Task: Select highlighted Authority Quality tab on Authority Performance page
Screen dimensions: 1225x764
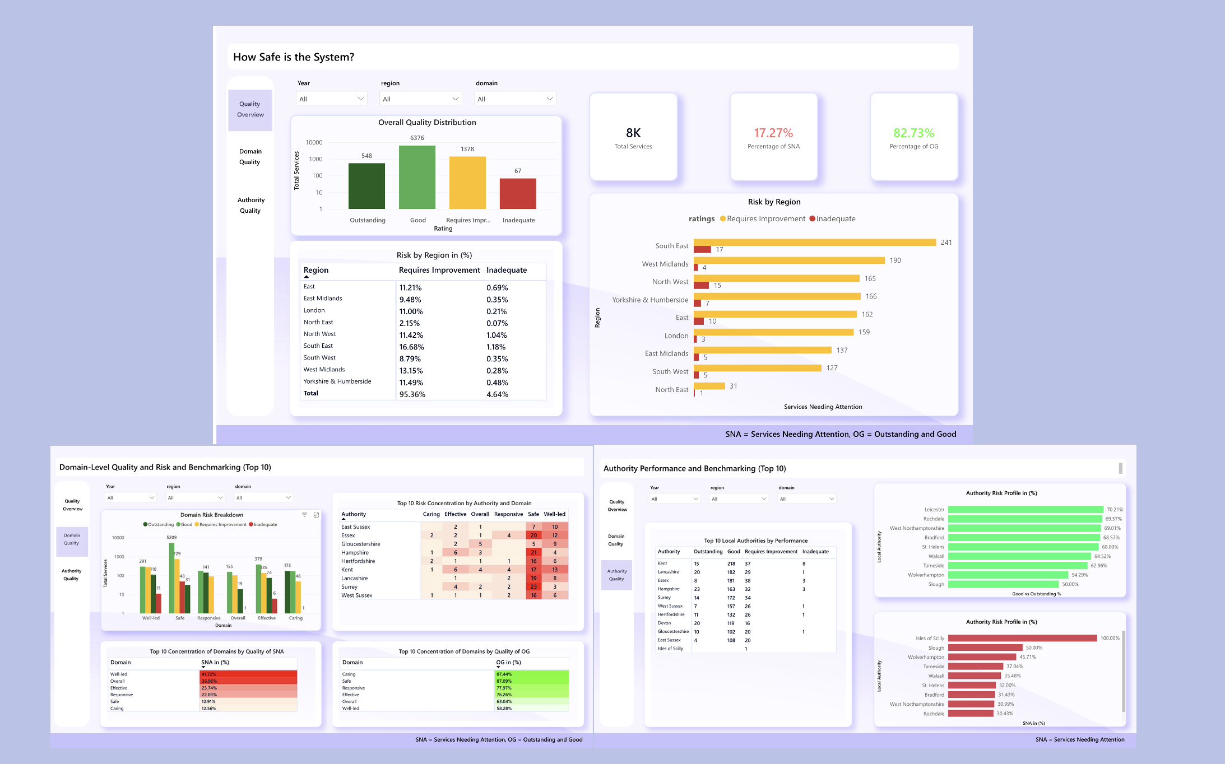Action: pos(616,575)
